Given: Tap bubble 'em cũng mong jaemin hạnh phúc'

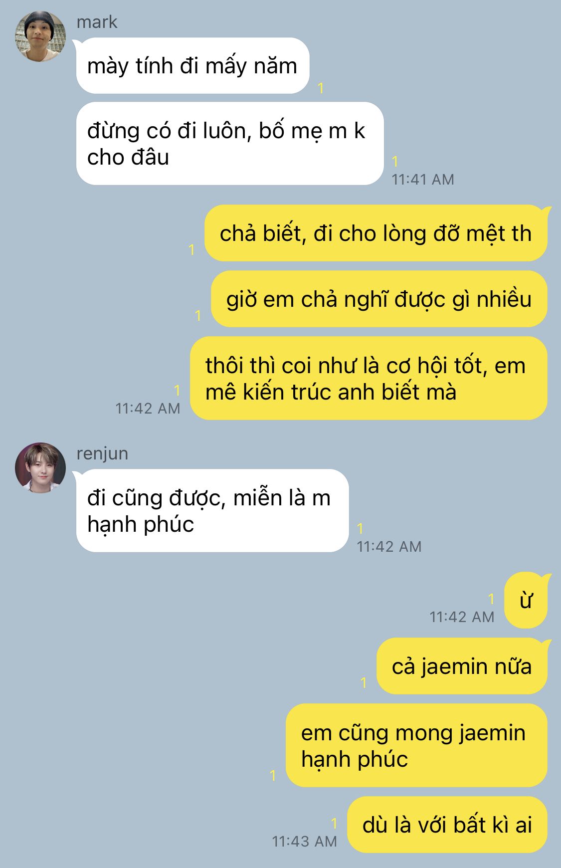Looking at the screenshot, I should tap(416, 746).
